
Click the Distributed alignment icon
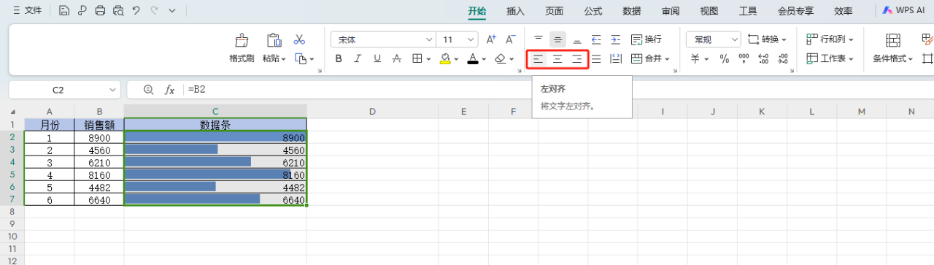(615, 59)
